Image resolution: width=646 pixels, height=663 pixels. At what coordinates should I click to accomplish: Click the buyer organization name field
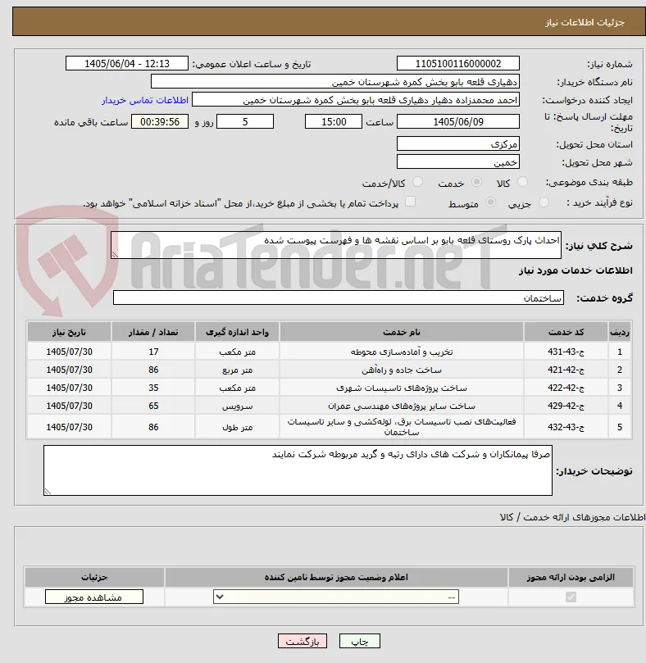pos(335,82)
